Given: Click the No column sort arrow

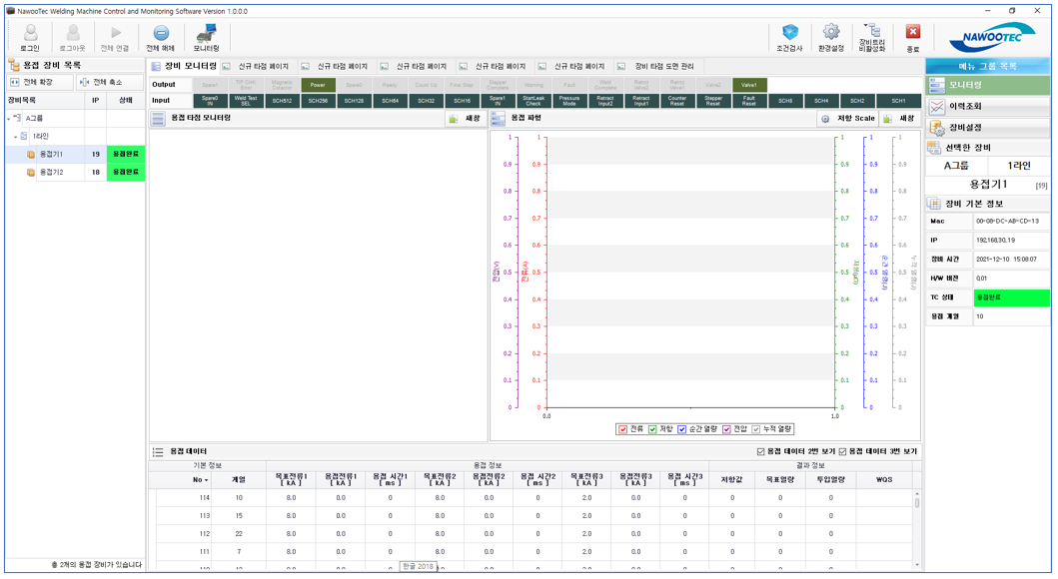Looking at the screenshot, I should point(207,480).
